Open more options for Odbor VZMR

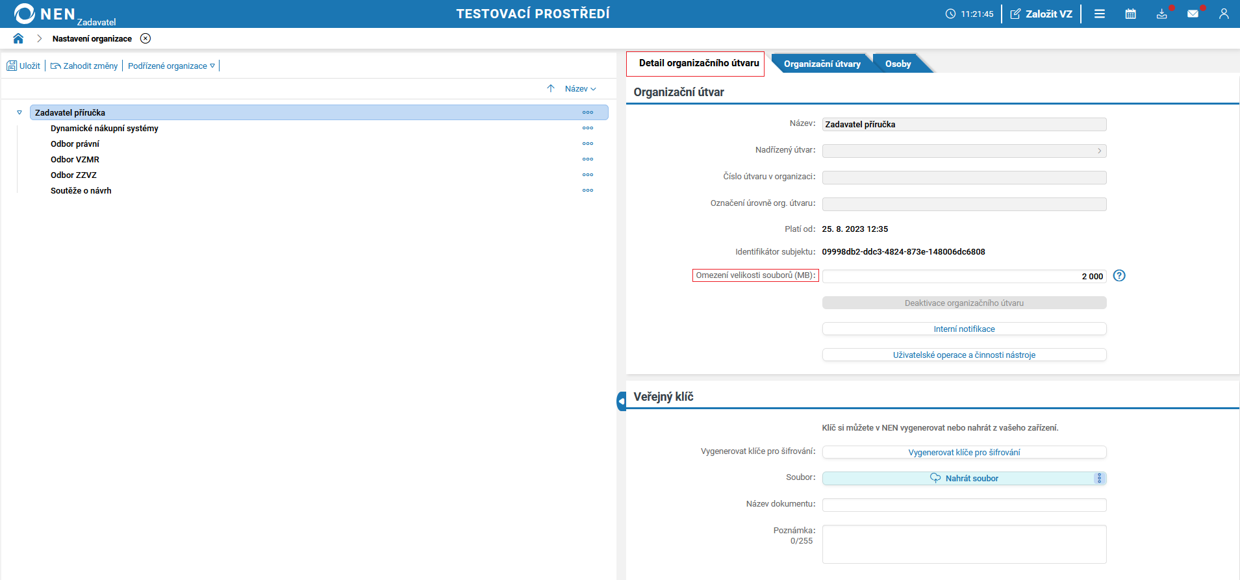point(588,159)
